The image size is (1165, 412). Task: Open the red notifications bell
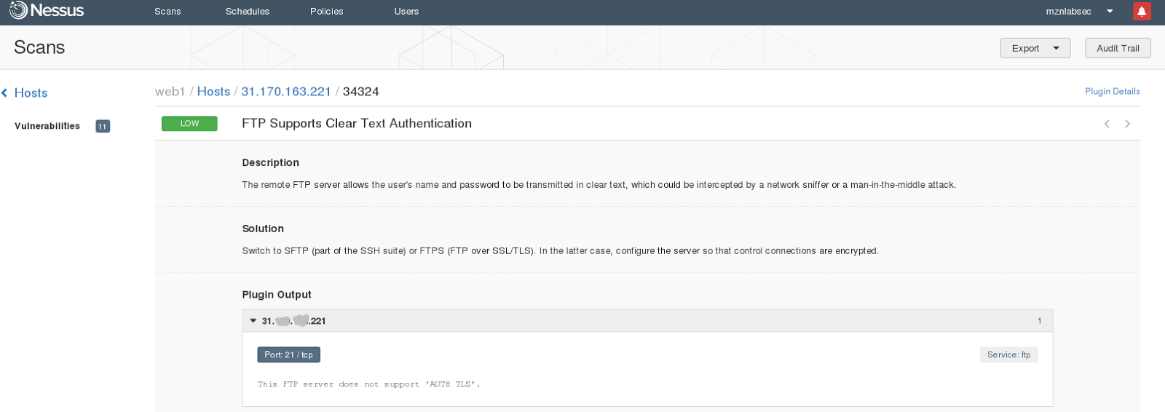coord(1141,11)
